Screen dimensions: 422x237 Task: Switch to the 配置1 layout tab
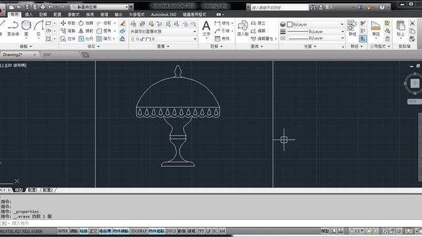coord(33,190)
